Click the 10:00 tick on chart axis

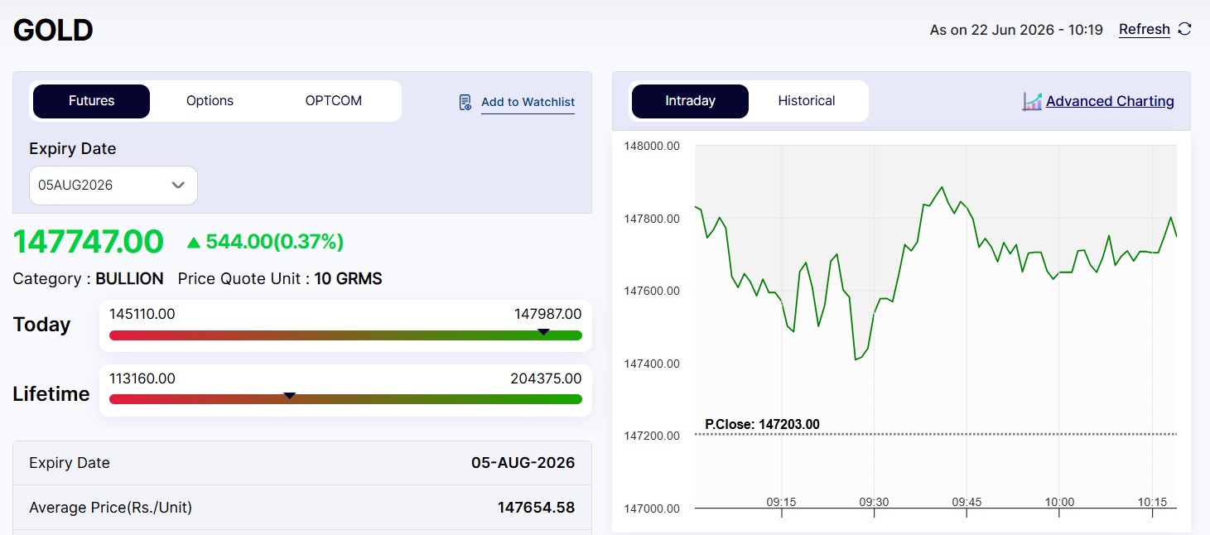[x=1059, y=502]
